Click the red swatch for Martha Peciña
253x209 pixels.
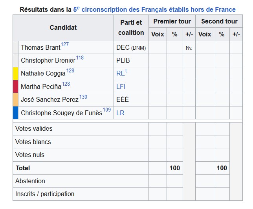[x=15, y=86]
